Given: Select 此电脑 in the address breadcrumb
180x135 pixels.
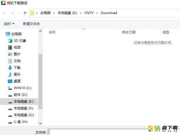Looking at the screenshot, I should click(x=45, y=13).
